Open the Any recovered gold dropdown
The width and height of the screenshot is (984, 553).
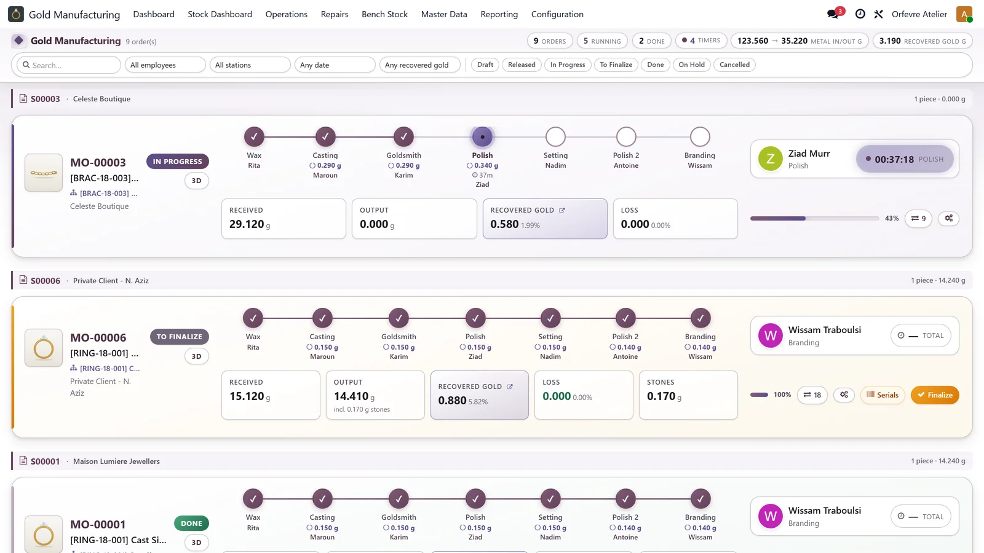[x=420, y=65]
